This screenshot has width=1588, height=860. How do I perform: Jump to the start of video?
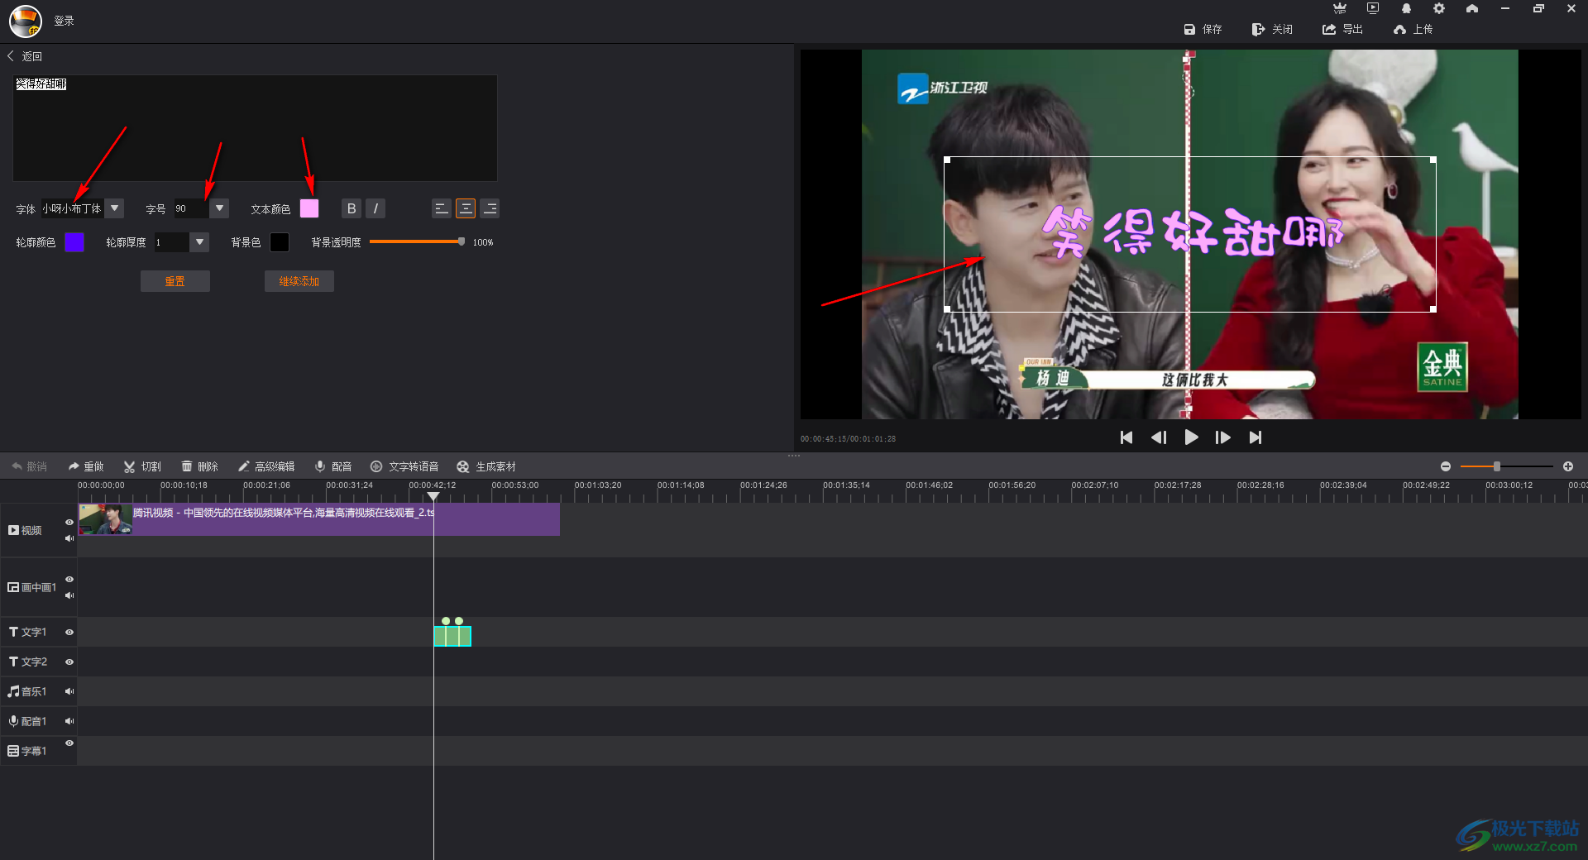tap(1126, 437)
